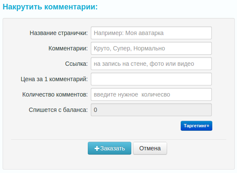
Task: Click into the Комментарии text field
Action: tap(151, 48)
